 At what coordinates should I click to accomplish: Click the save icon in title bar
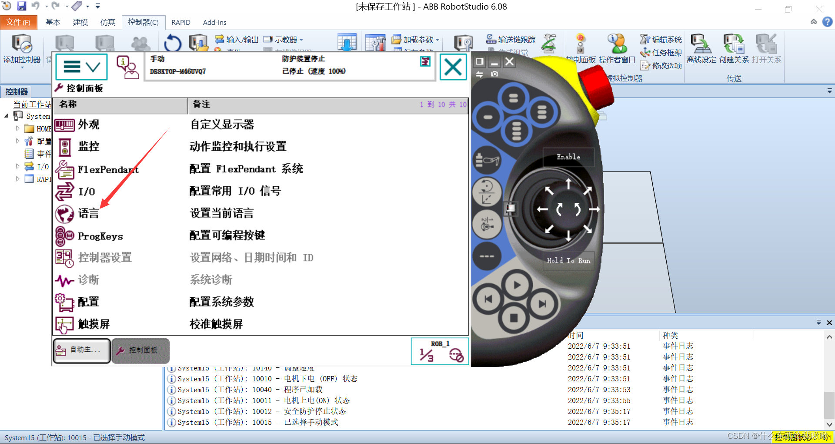21,6
